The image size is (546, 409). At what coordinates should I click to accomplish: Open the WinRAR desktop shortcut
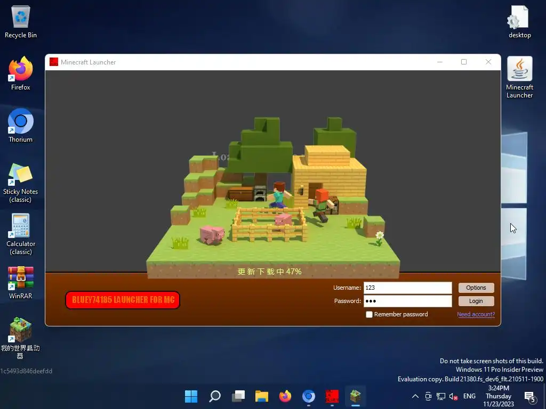(21, 282)
